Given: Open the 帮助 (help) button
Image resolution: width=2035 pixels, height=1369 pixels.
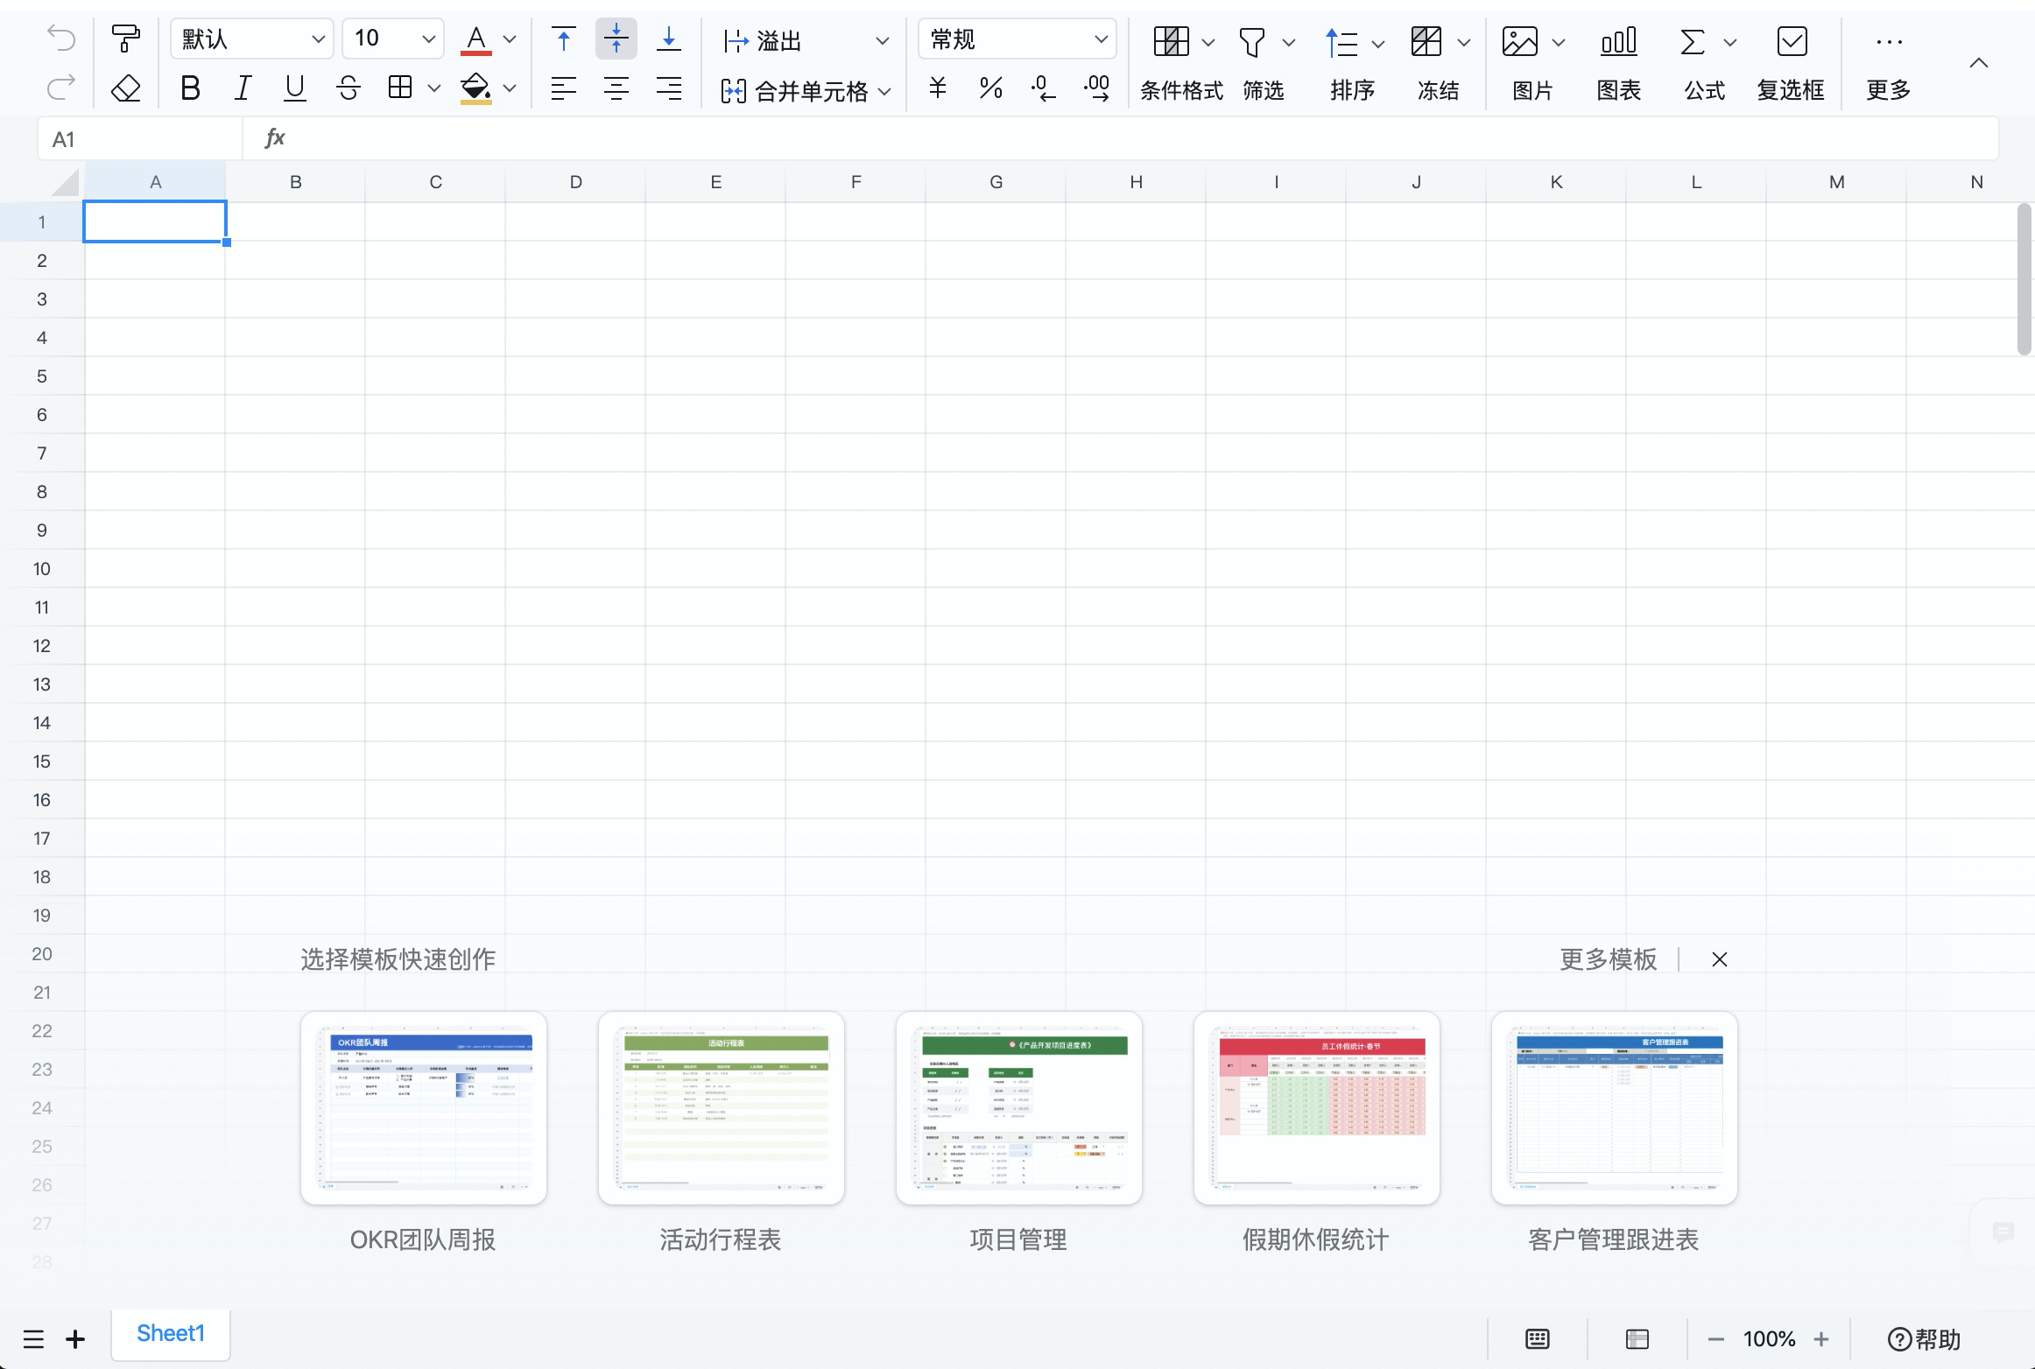Looking at the screenshot, I should (1924, 1339).
